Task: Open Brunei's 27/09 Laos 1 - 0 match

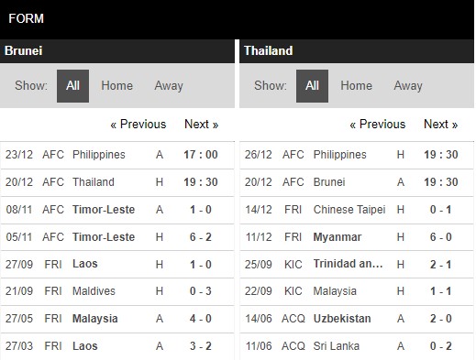Action: 117,264
